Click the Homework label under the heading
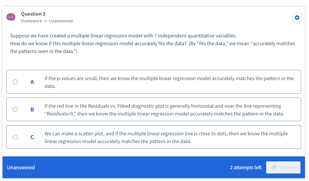 pyautogui.click(x=32, y=21)
